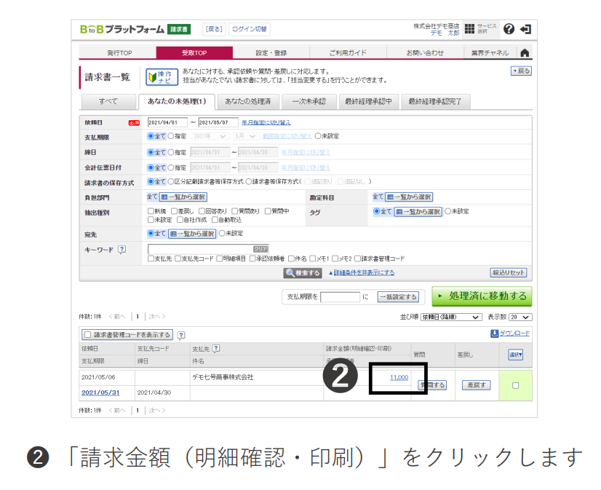Image resolution: width=601 pixels, height=490 pixels.
Task: Open the 操作ナビ guide icon
Action: (x=160, y=76)
